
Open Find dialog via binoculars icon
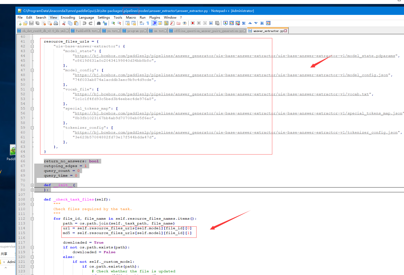click(x=99, y=23)
